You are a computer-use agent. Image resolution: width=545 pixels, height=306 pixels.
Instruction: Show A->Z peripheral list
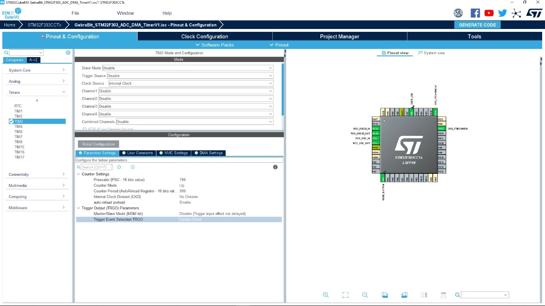coord(33,60)
